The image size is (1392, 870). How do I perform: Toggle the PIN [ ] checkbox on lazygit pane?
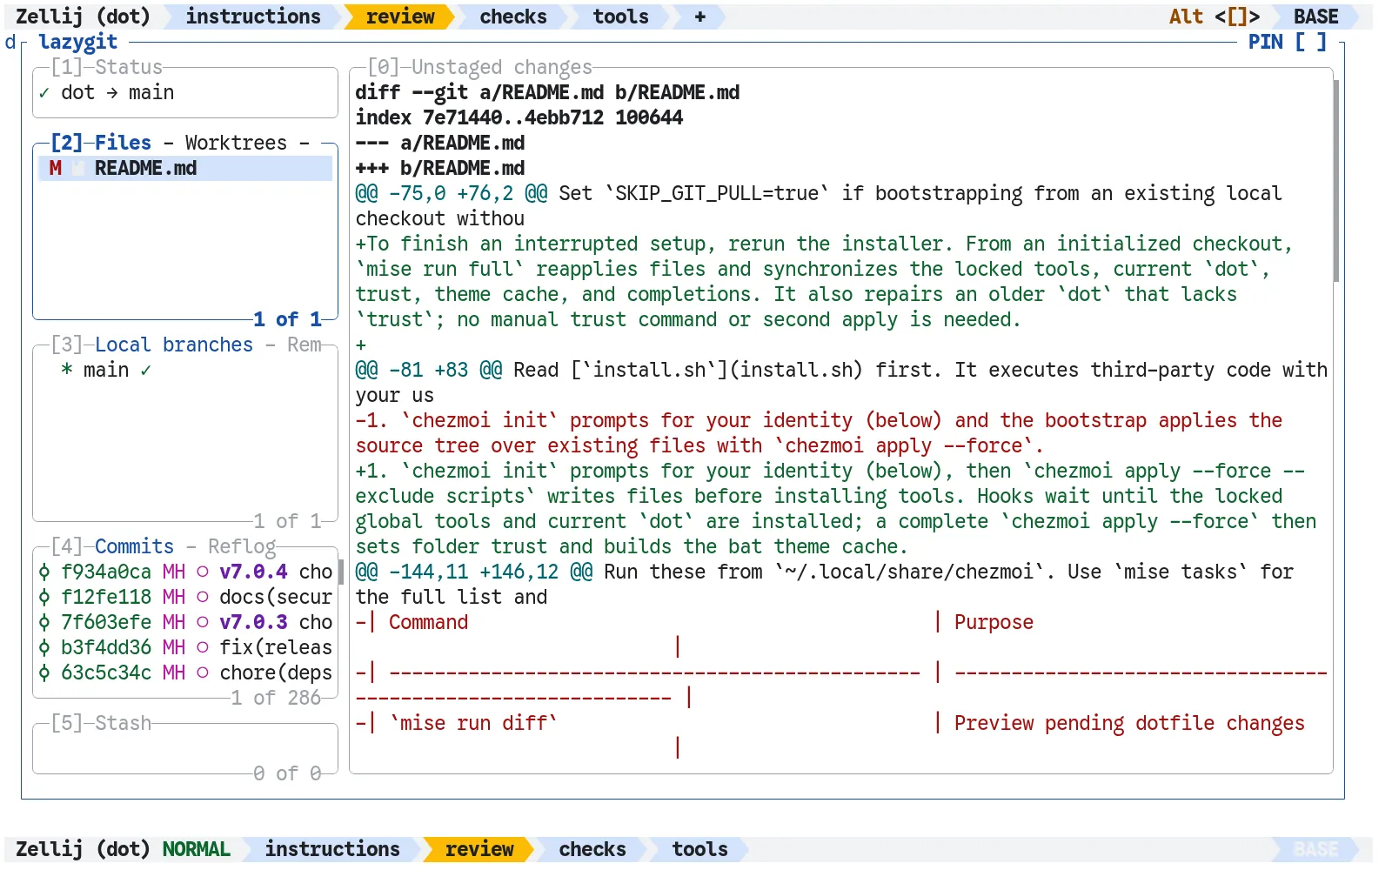(x=1288, y=42)
